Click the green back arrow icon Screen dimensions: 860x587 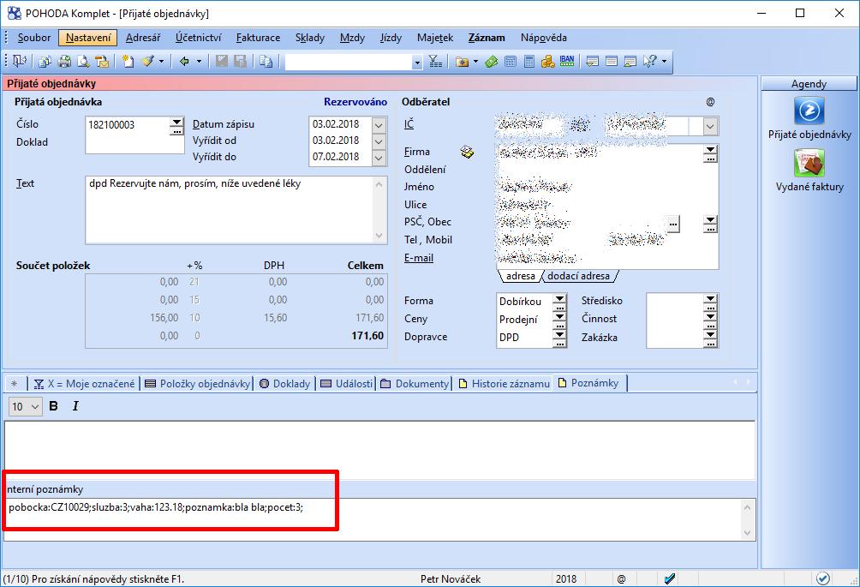pos(184,62)
